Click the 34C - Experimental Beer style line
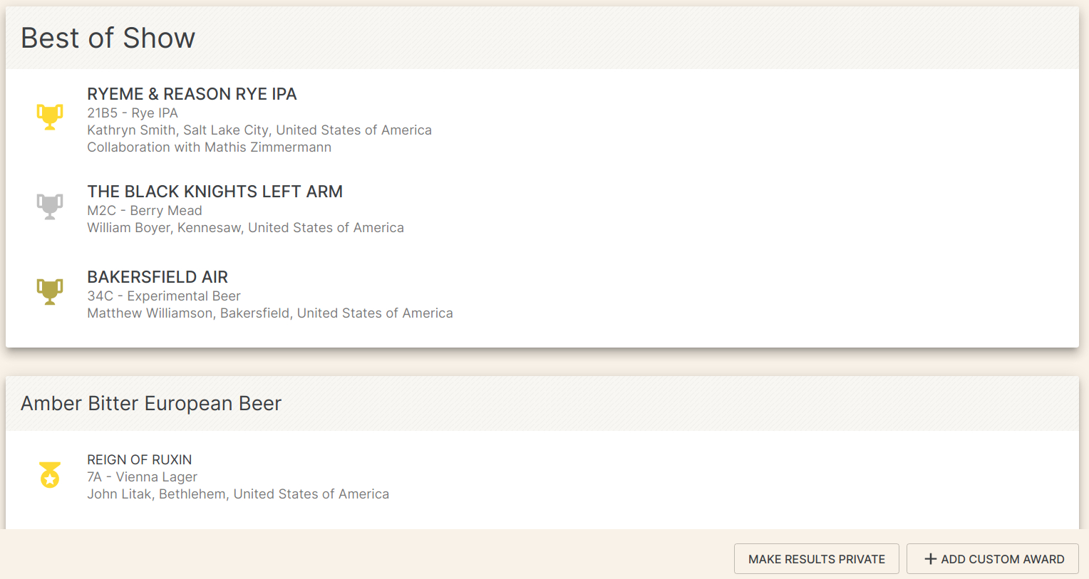 coord(164,296)
